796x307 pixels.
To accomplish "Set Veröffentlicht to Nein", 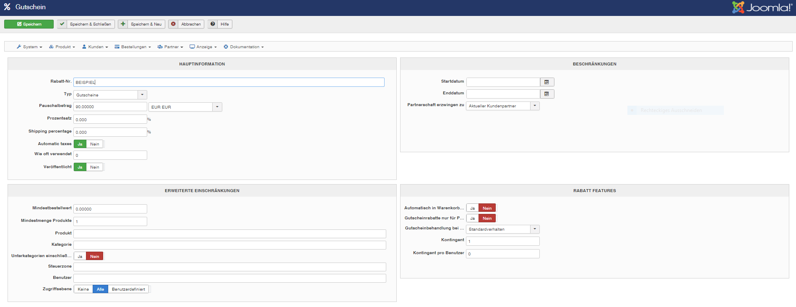I will (95, 167).
